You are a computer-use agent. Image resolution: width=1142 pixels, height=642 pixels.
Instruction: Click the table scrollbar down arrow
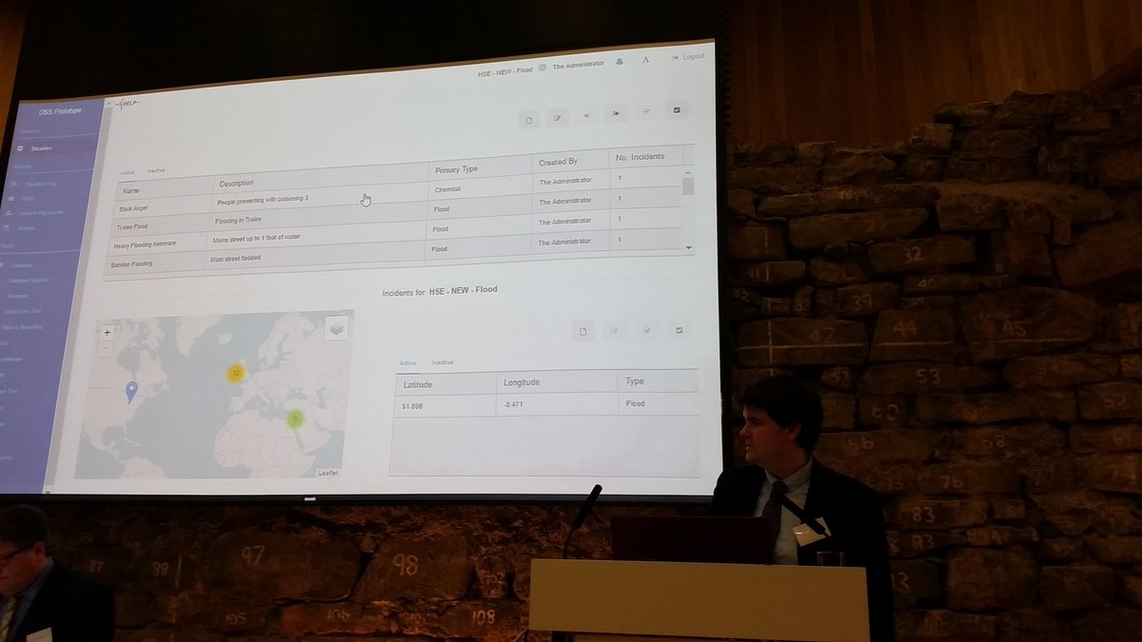[x=689, y=246]
